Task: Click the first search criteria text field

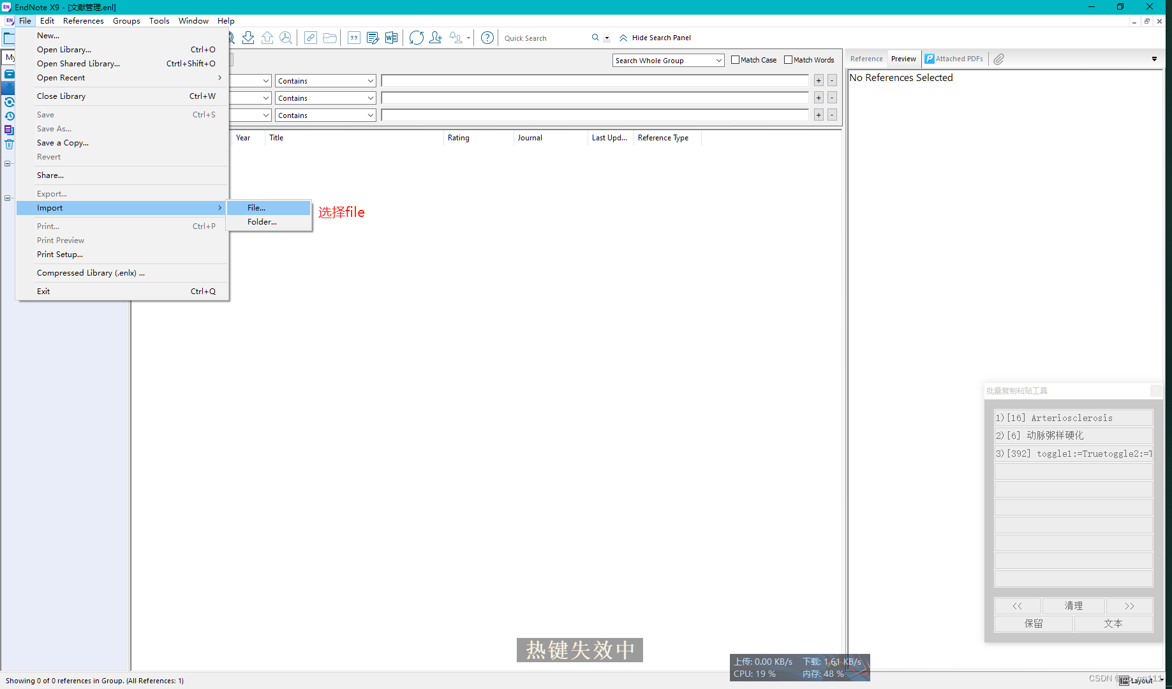Action: point(595,80)
